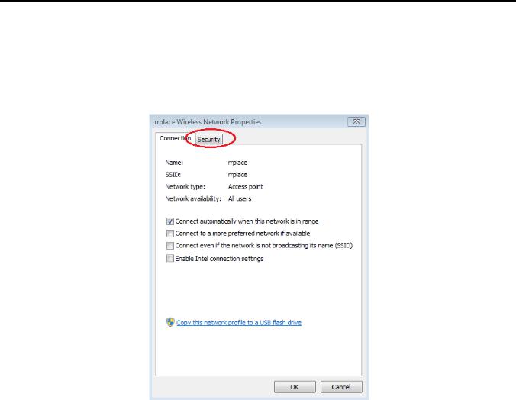Click the Access point network type value
The width and height of the screenshot is (516, 400).
(246, 187)
